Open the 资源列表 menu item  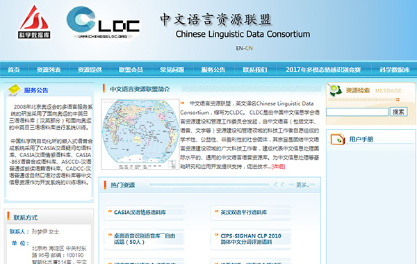point(49,69)
